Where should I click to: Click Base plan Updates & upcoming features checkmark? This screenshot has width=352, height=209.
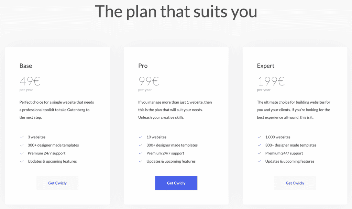(22, 161)
